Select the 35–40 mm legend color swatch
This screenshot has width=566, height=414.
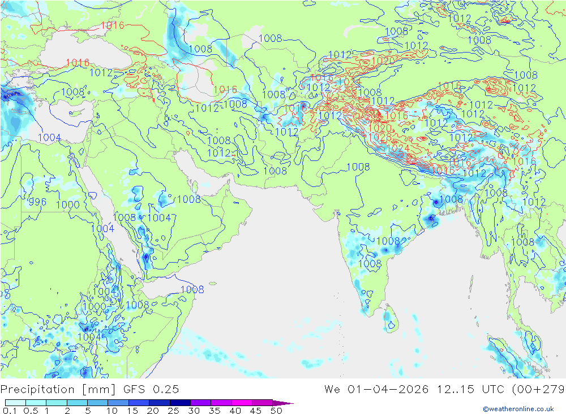click(221, 403)
